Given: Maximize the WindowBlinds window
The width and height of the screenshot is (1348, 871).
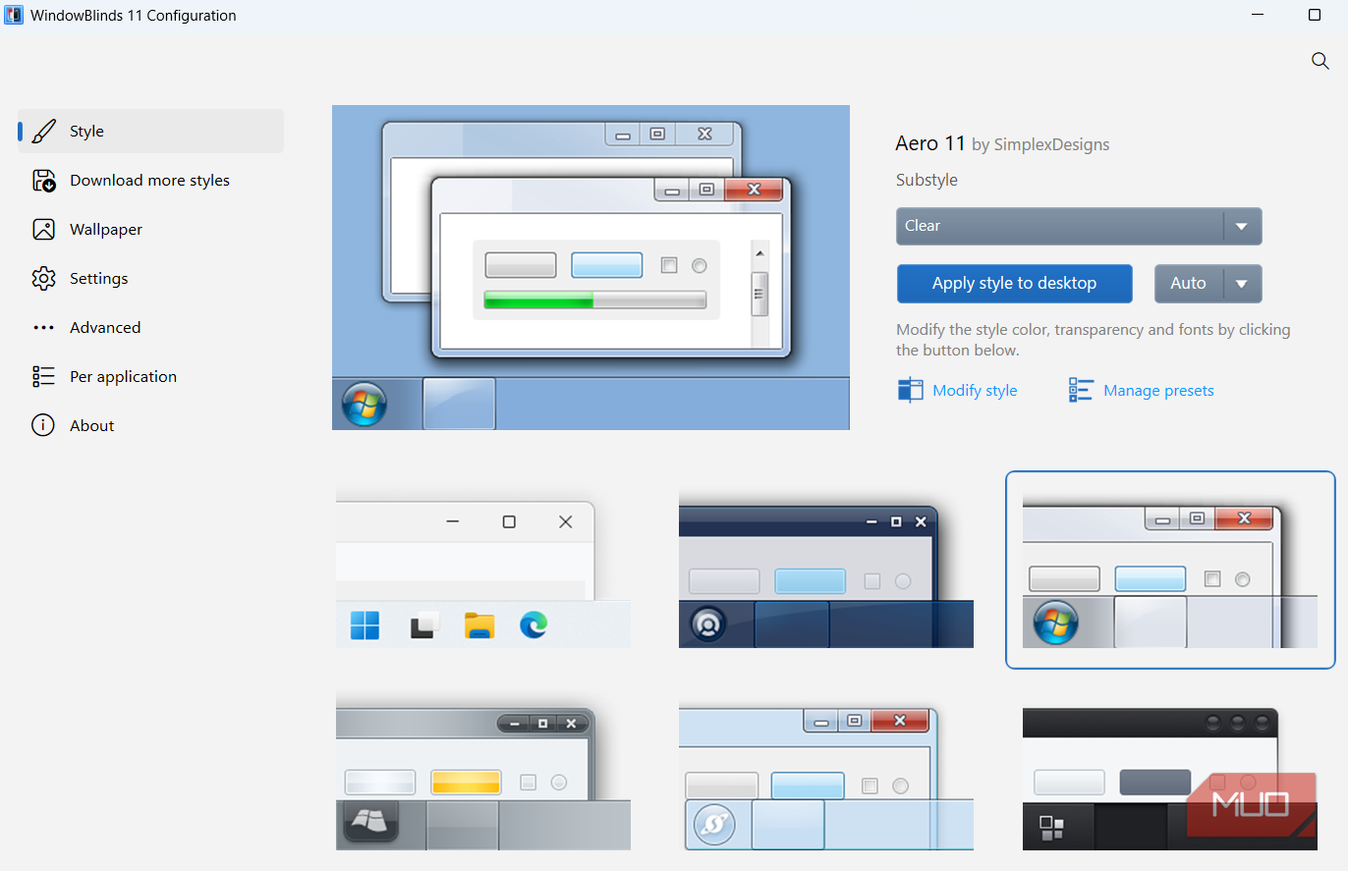Looking at the screenshot, I should pyautogui.click(x=1315, y=16).
